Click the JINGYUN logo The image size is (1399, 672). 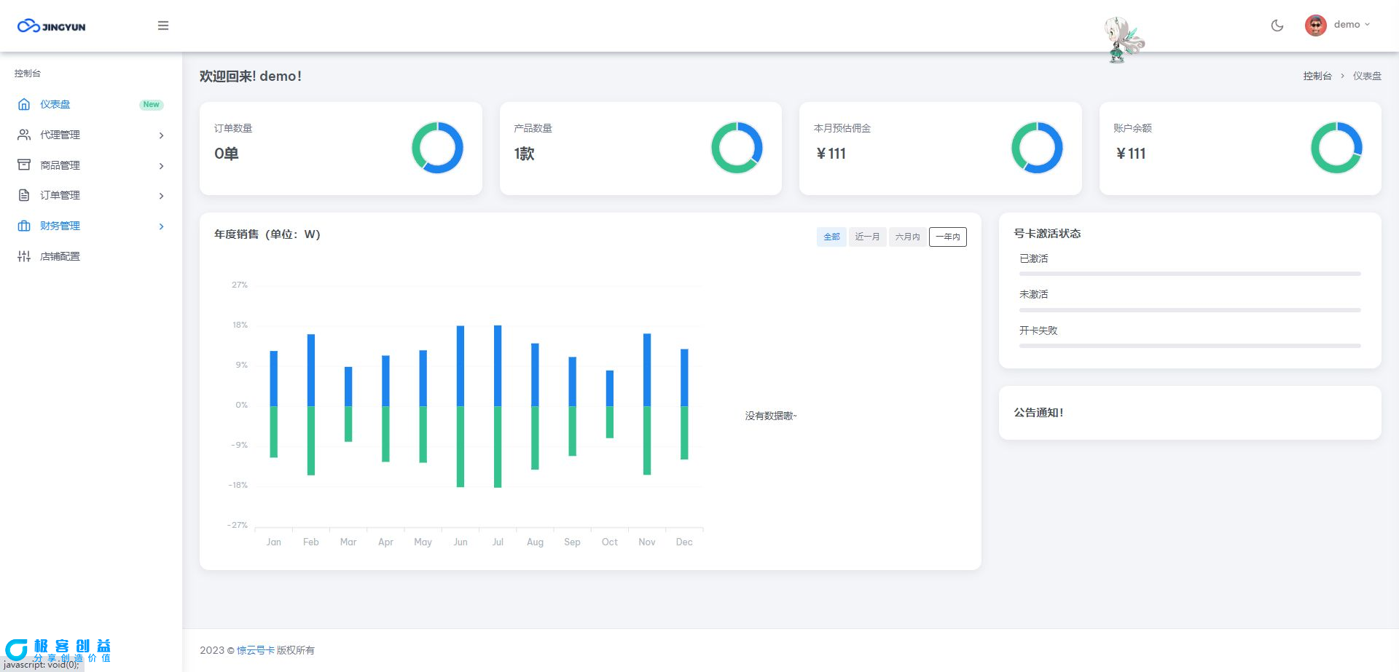pyautogui.click(x=52, y=26)
